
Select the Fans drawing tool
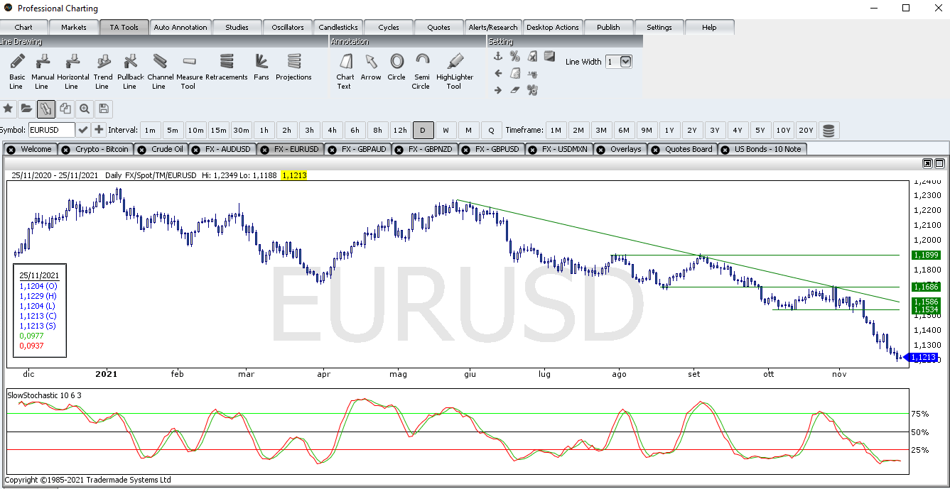pyautogui.click(x=261, y=67)
